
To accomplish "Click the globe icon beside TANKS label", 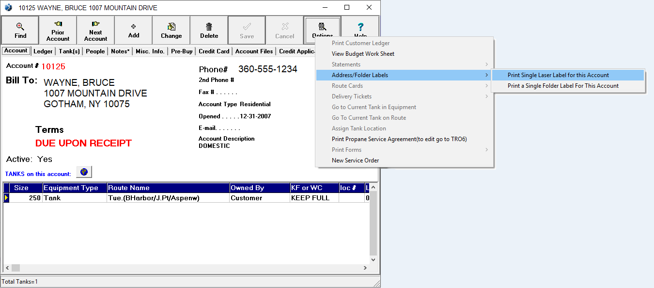I will tap(84, 172).
